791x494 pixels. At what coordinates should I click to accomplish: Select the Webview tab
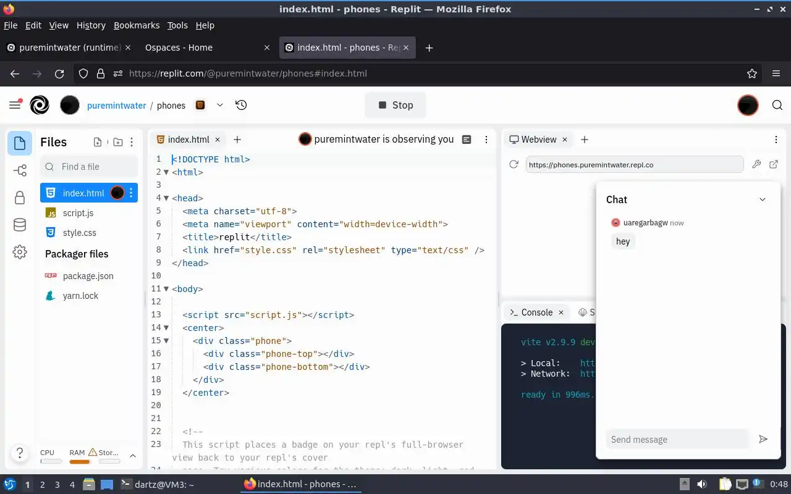click(539, 140)
